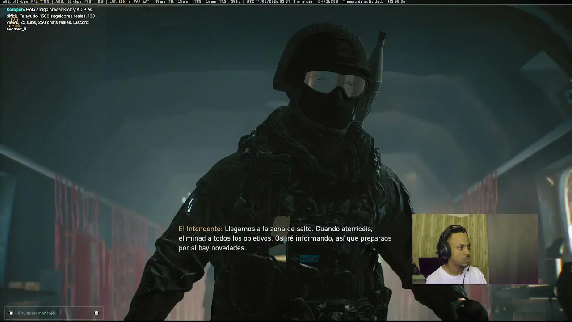The height and width of the screenshot is (322, 572).
Task: Click the "Instancia: C+RGNC0S" readout
Action: point(316,2)
